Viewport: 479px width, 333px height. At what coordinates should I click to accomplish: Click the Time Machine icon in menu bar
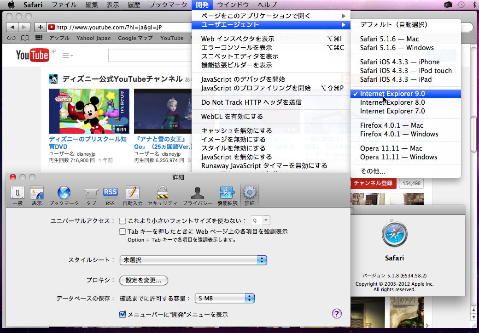pyautogui.click(x=461, y=5)
